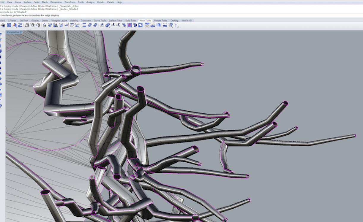Switch to the New in V5 tab
Screen dimensions: 363x222
click(x=187, y=20)
